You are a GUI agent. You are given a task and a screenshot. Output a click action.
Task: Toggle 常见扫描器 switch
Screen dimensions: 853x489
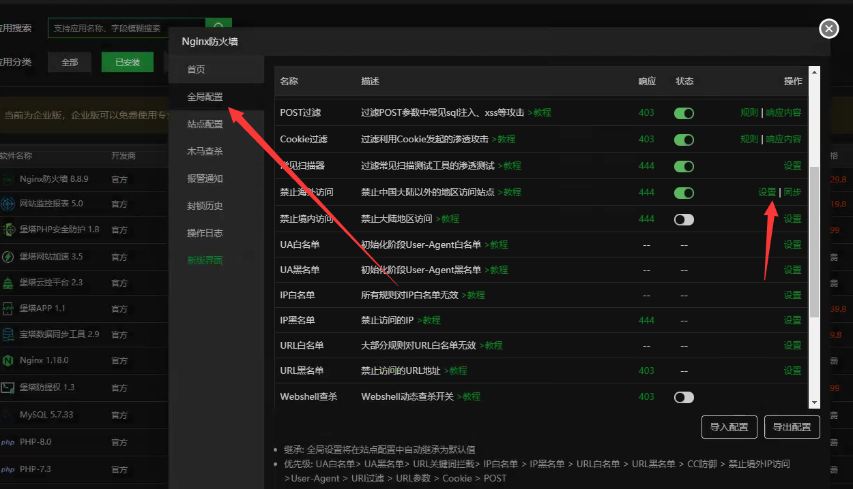684,166
